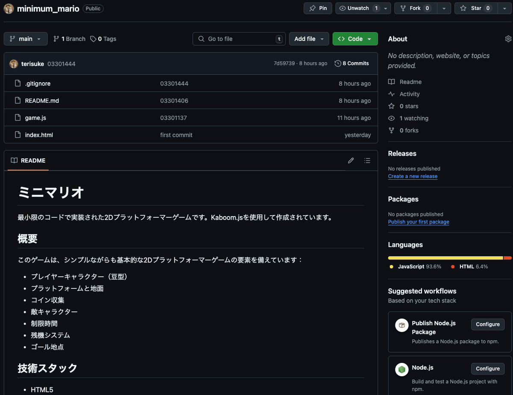513x395 pixels.
Task: Click the Go to file search field
Action: (239, 39)
